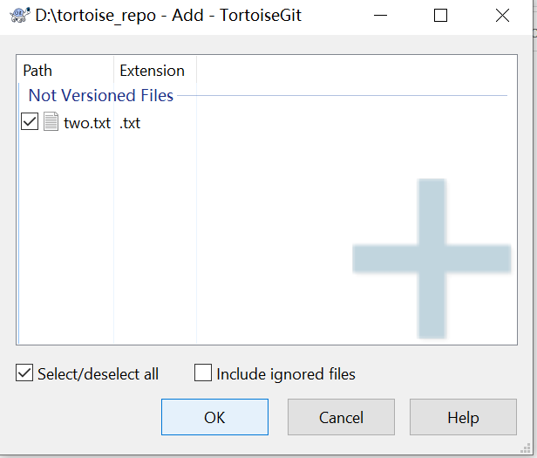Collapse the Not Versioned Files group
This screenshot has height=458, width=537.
point(101,95)
